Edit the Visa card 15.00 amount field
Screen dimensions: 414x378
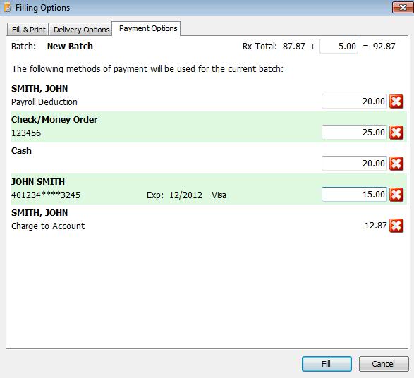[x=354, y=195]
